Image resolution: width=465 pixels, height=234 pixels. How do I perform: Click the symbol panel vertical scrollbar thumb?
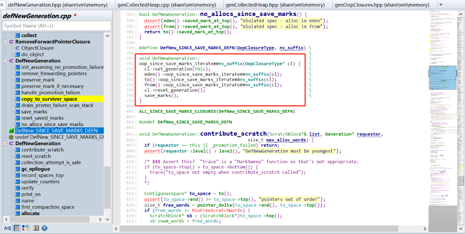(x=107, y=188)
